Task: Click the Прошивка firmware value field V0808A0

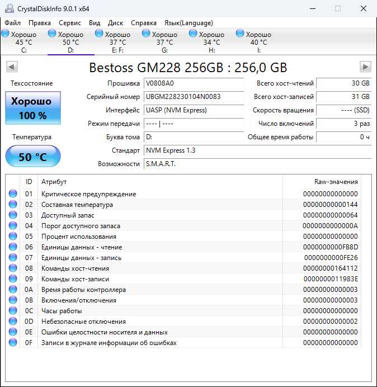Action: point(193,83)
